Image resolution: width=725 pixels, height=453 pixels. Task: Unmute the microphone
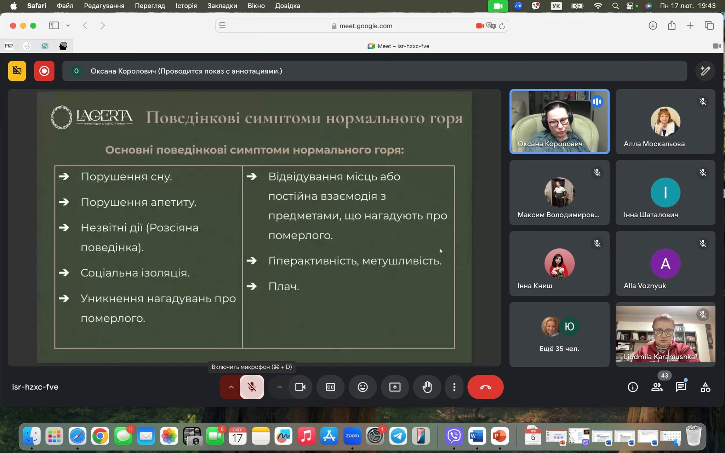pyautogui.click(x=252, y=387)
